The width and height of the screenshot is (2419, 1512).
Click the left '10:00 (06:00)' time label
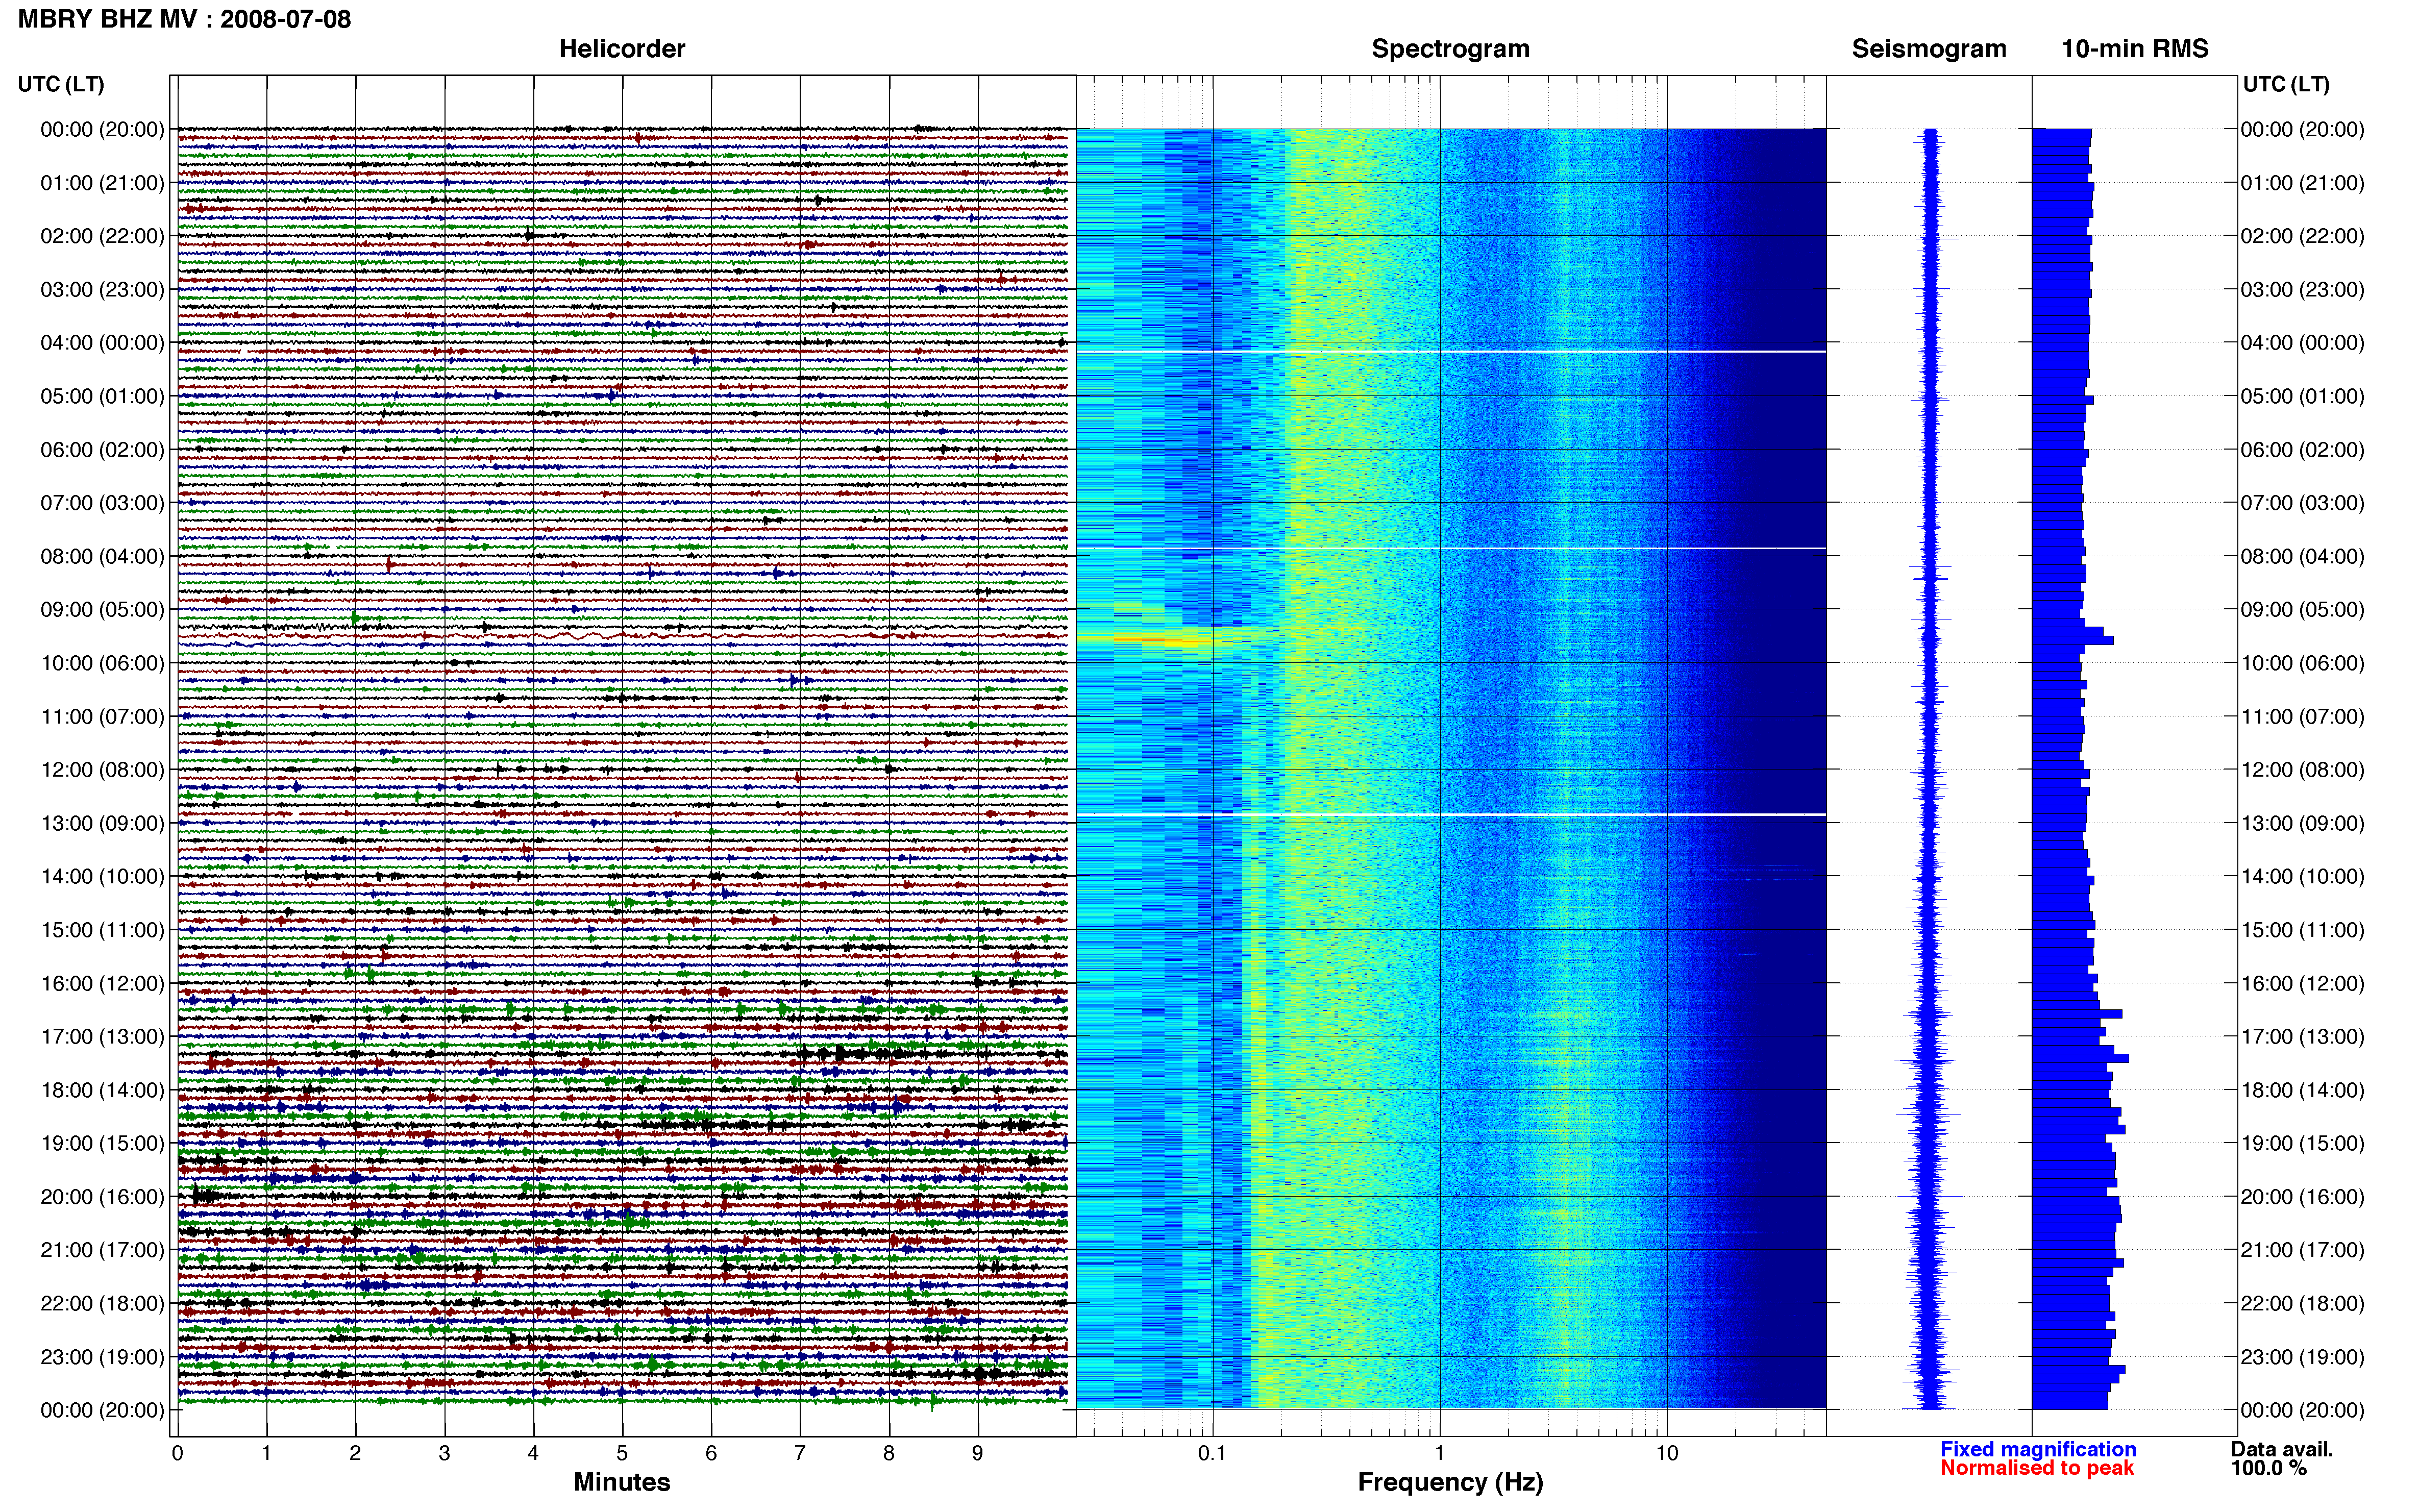pos(102,663)
